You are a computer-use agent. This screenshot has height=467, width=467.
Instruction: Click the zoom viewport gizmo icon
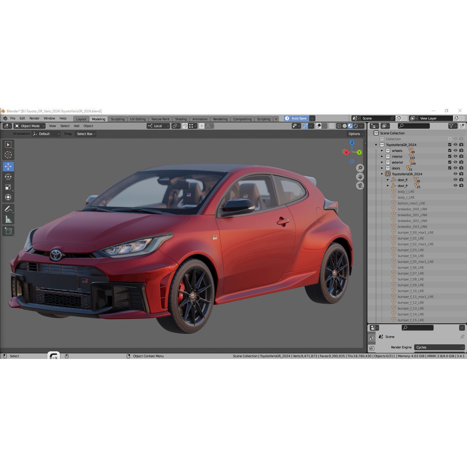pos(360,168)
